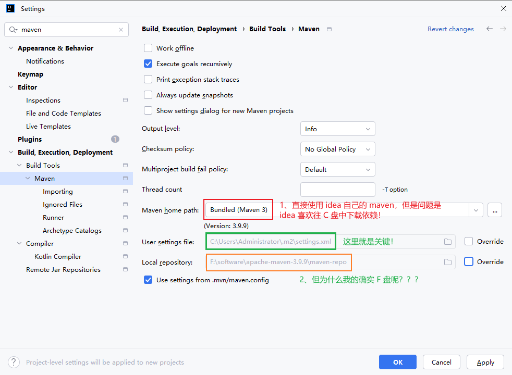Select Archetype Catalogs under Maven
This screenshot has height=375, width=512.
click(72, 231)
